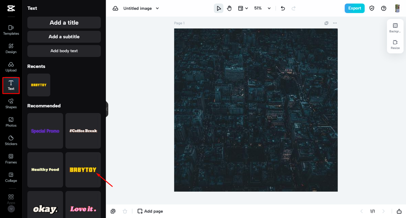Viewport: 406px width, 218px height.
Task: Choose the Love it . text preset
Action: pos(83,204)
